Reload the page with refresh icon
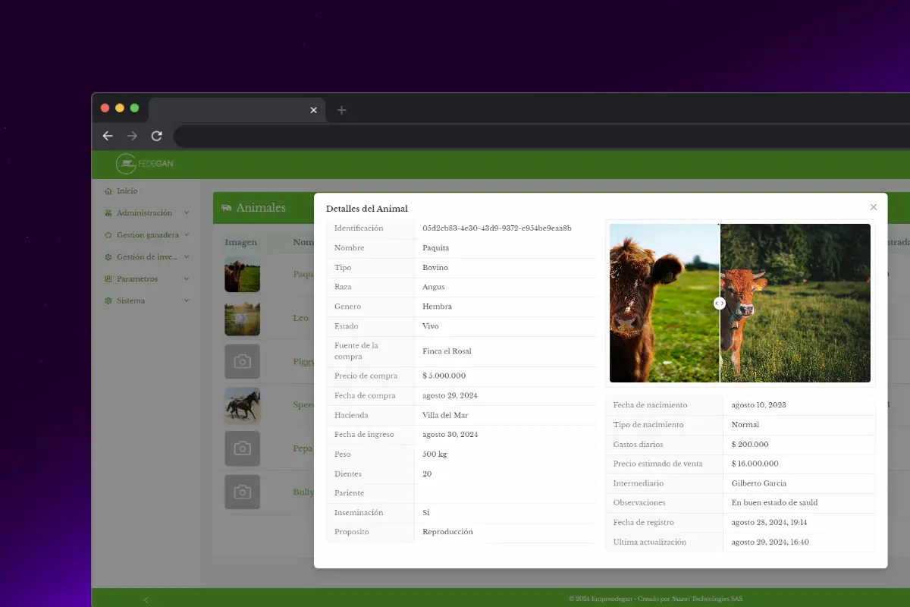910x607 pixels. coord(157,136)
